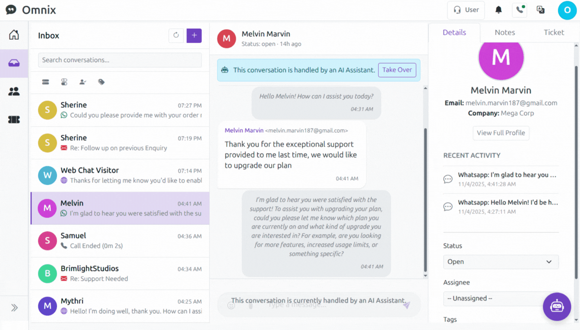The image size is (580, 330).
Task: Switch to the Ticket tab
Action: point(554,32)
